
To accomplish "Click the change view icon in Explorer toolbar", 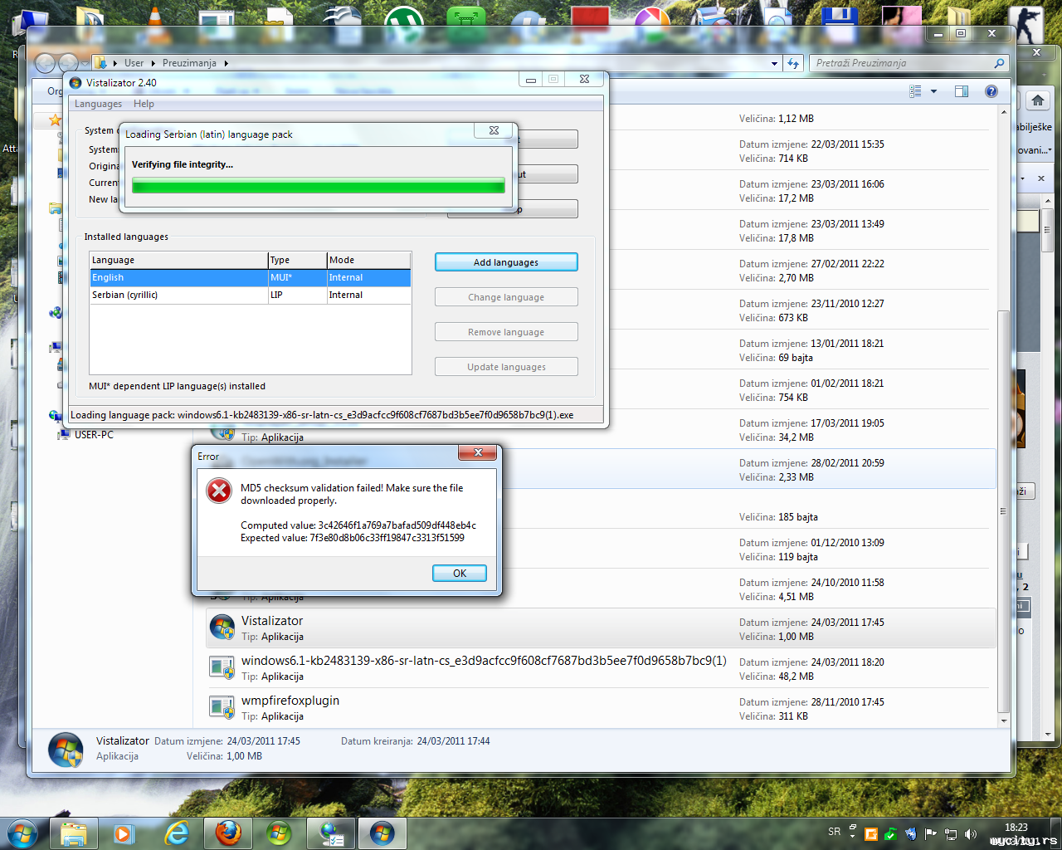I will pyautogui.click(x=915, y=91).
